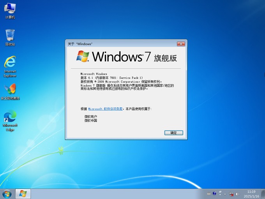Select the Internet Explorer desktop shortcut
This screenshot has height=199, width=265.
(10, 66)
